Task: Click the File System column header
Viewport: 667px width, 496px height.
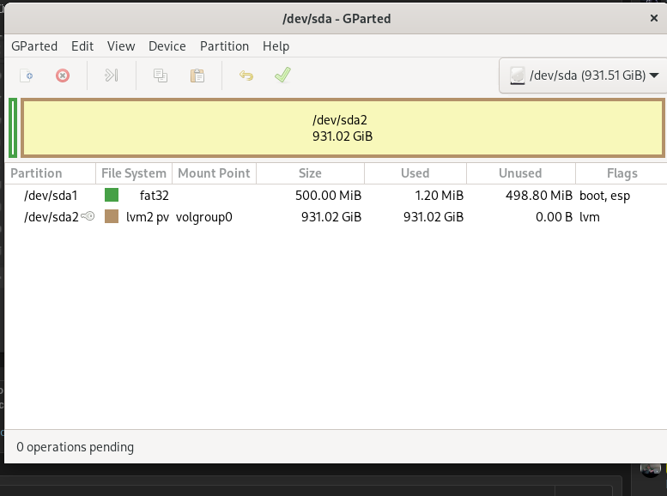Action: [x=134, y=173]
